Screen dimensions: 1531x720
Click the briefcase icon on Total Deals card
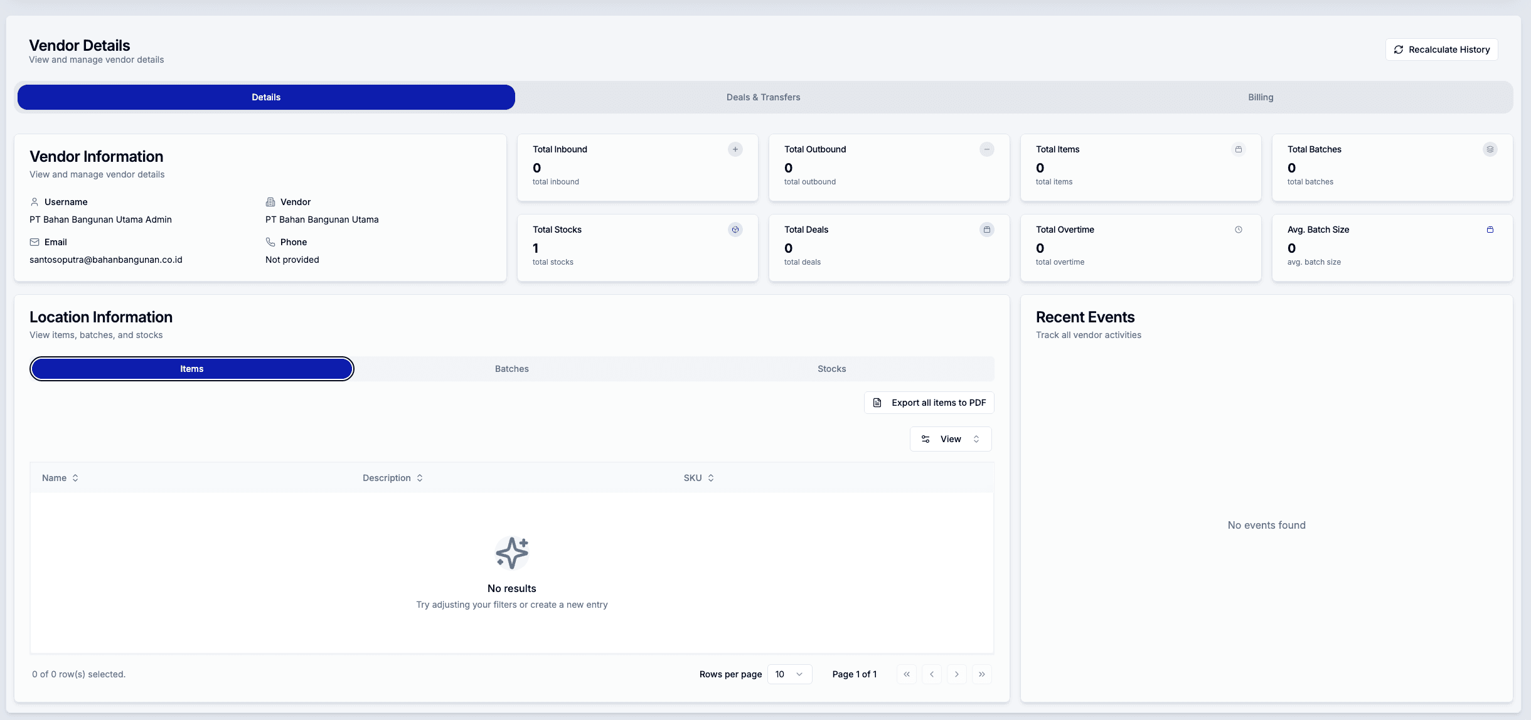[x=986, y=230]
